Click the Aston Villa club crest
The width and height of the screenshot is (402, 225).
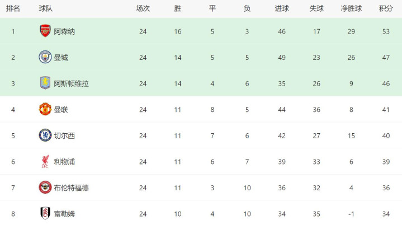[x=45, y=83]
